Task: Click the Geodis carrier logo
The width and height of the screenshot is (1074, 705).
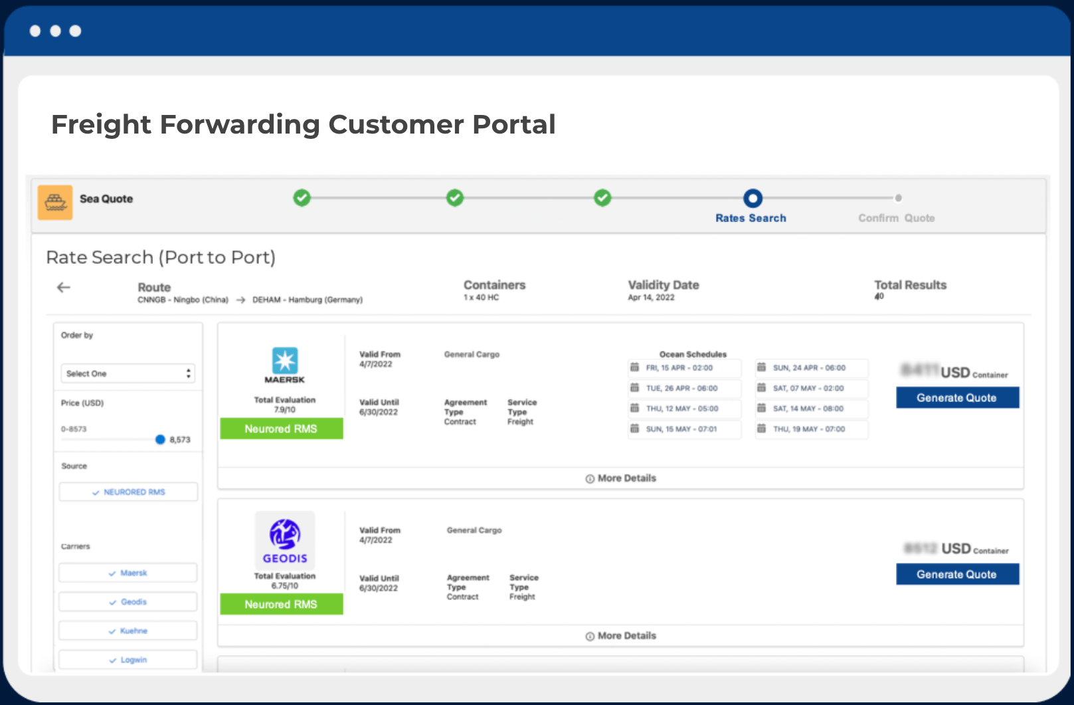Action: 285,540
